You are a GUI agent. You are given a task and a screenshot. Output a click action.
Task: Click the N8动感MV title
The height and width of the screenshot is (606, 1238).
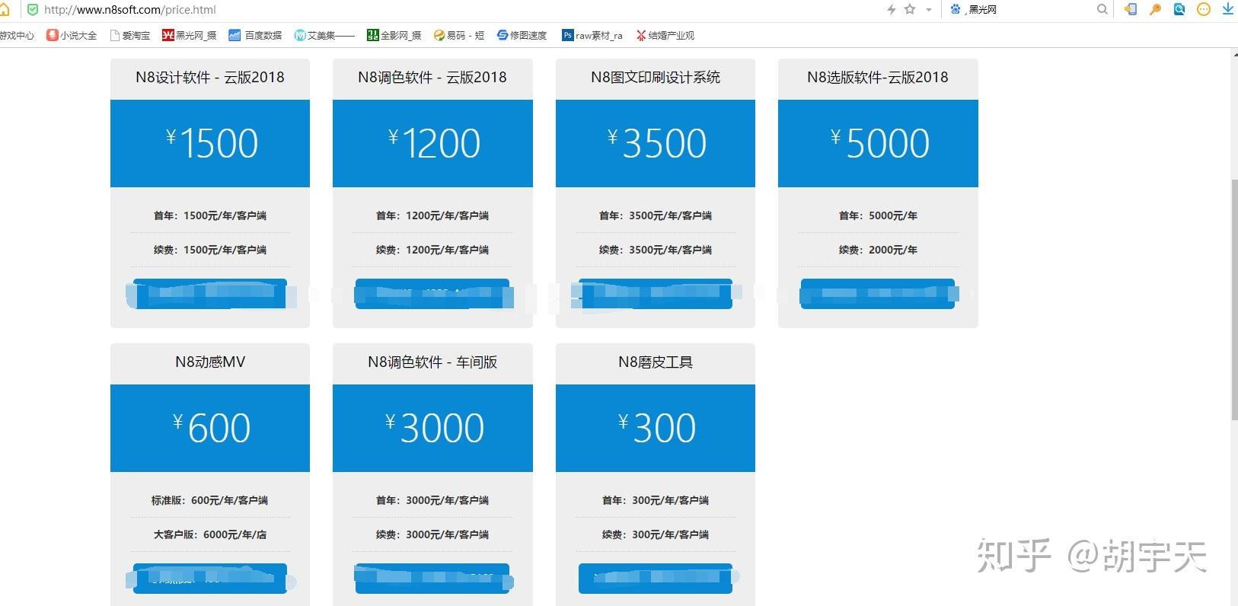(x=210, y=362)
